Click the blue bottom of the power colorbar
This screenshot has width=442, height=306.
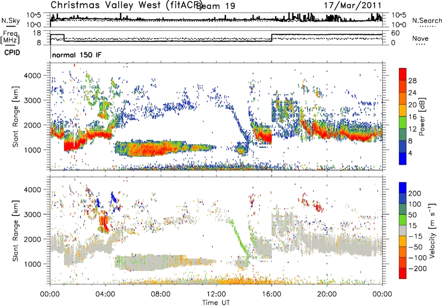tap(403, 159)
